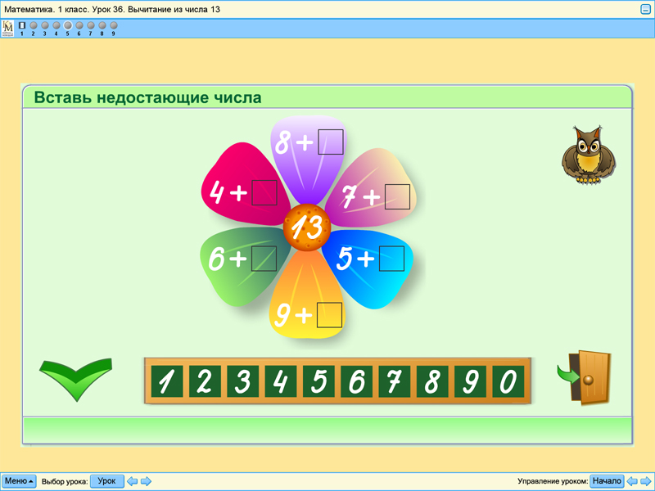This screenshot has height=491, width=655.
Task: Click lesson step 1 square indicator
Action: click(x=22, y=25)
